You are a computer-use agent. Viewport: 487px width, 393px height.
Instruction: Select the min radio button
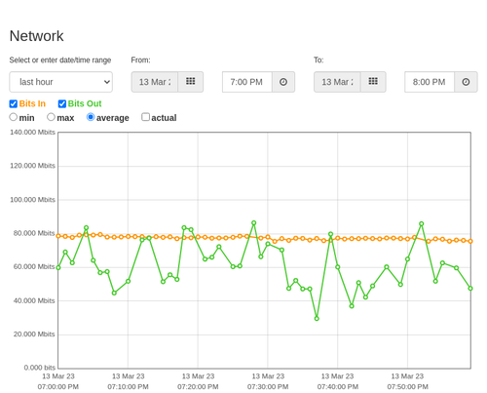pos(13,117)
